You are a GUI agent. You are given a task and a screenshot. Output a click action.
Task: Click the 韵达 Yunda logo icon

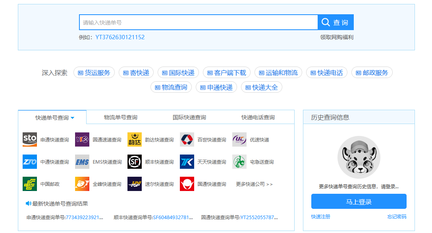pyautogui.click(x=135, y=139)
